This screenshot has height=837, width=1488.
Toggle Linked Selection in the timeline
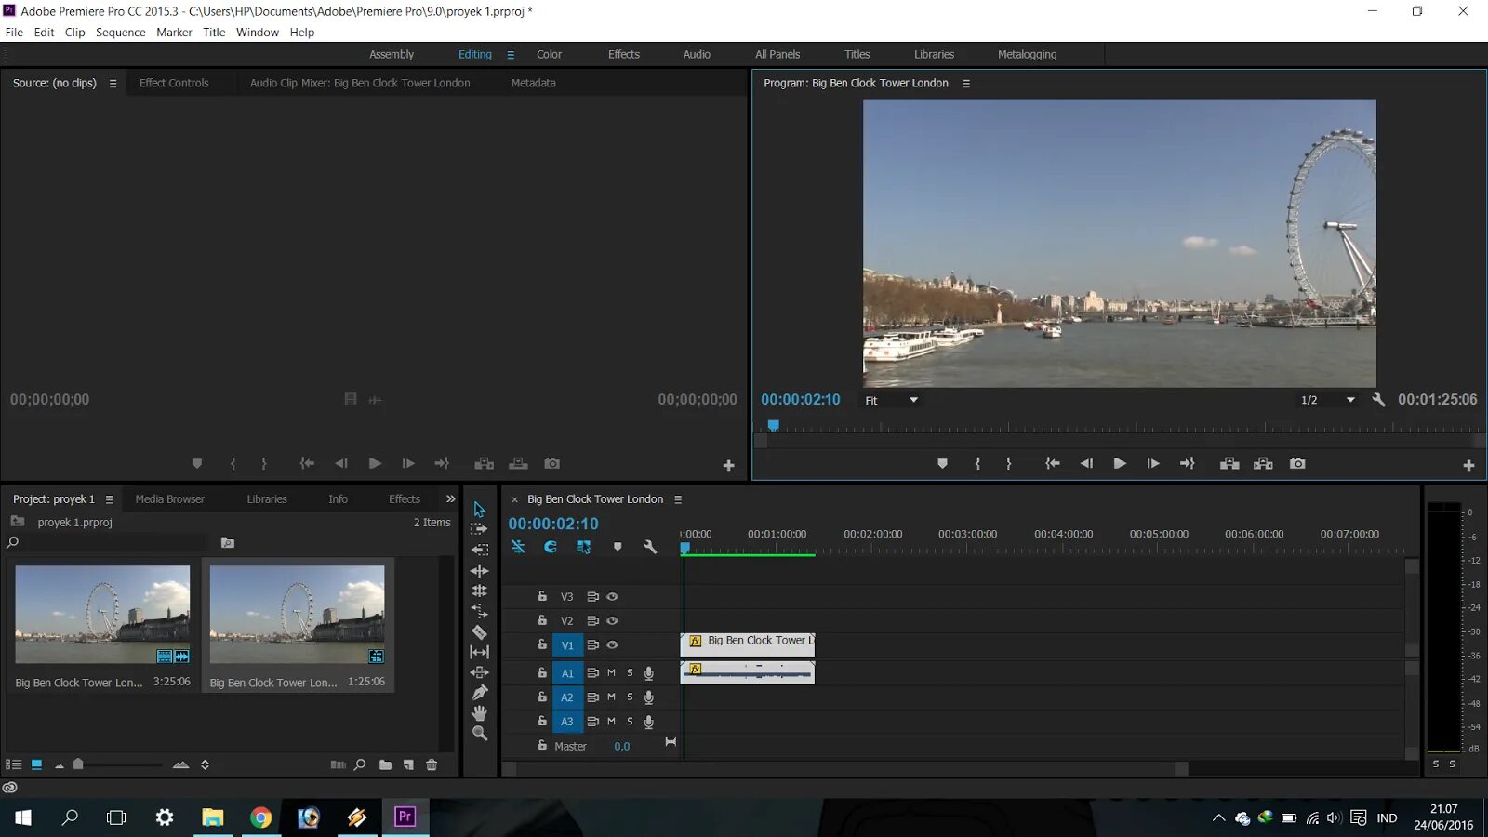(583, 547)
